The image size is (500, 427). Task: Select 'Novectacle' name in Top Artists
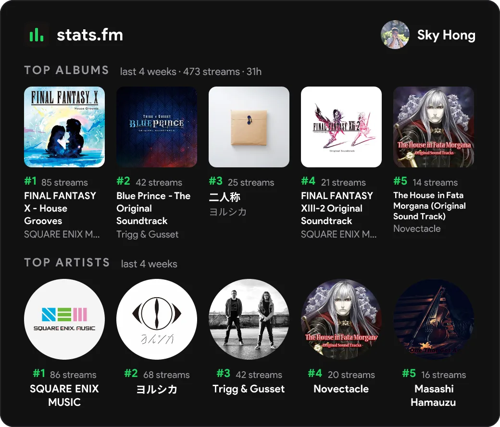coord(341,389)
